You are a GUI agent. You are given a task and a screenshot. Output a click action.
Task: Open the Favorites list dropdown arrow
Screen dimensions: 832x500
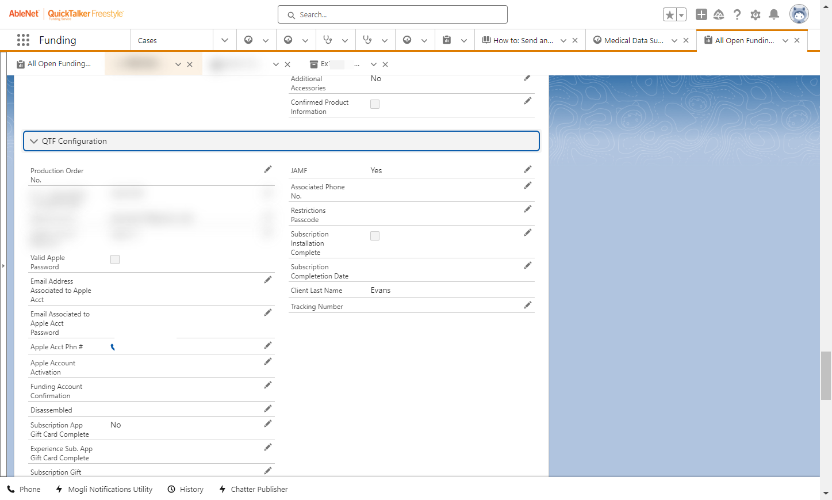pyautogui.click(x=681, y=15)
